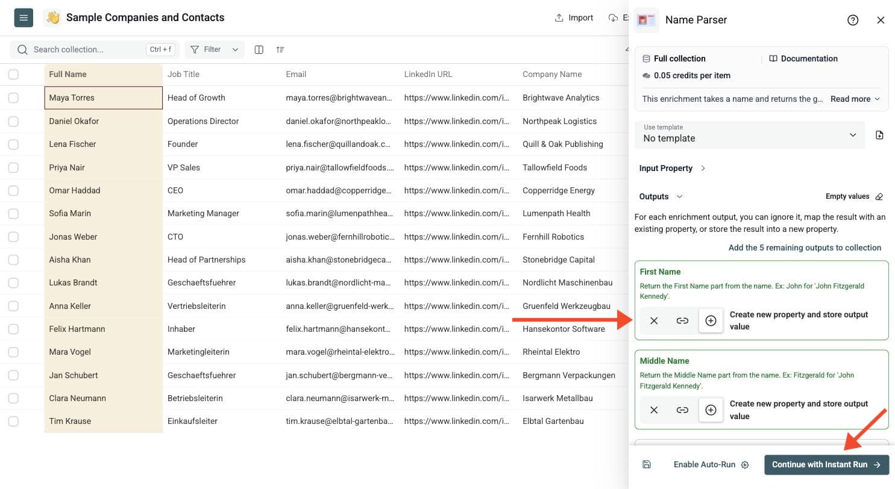
Task: Expand the Input Property section
Action: coord(672,168)
